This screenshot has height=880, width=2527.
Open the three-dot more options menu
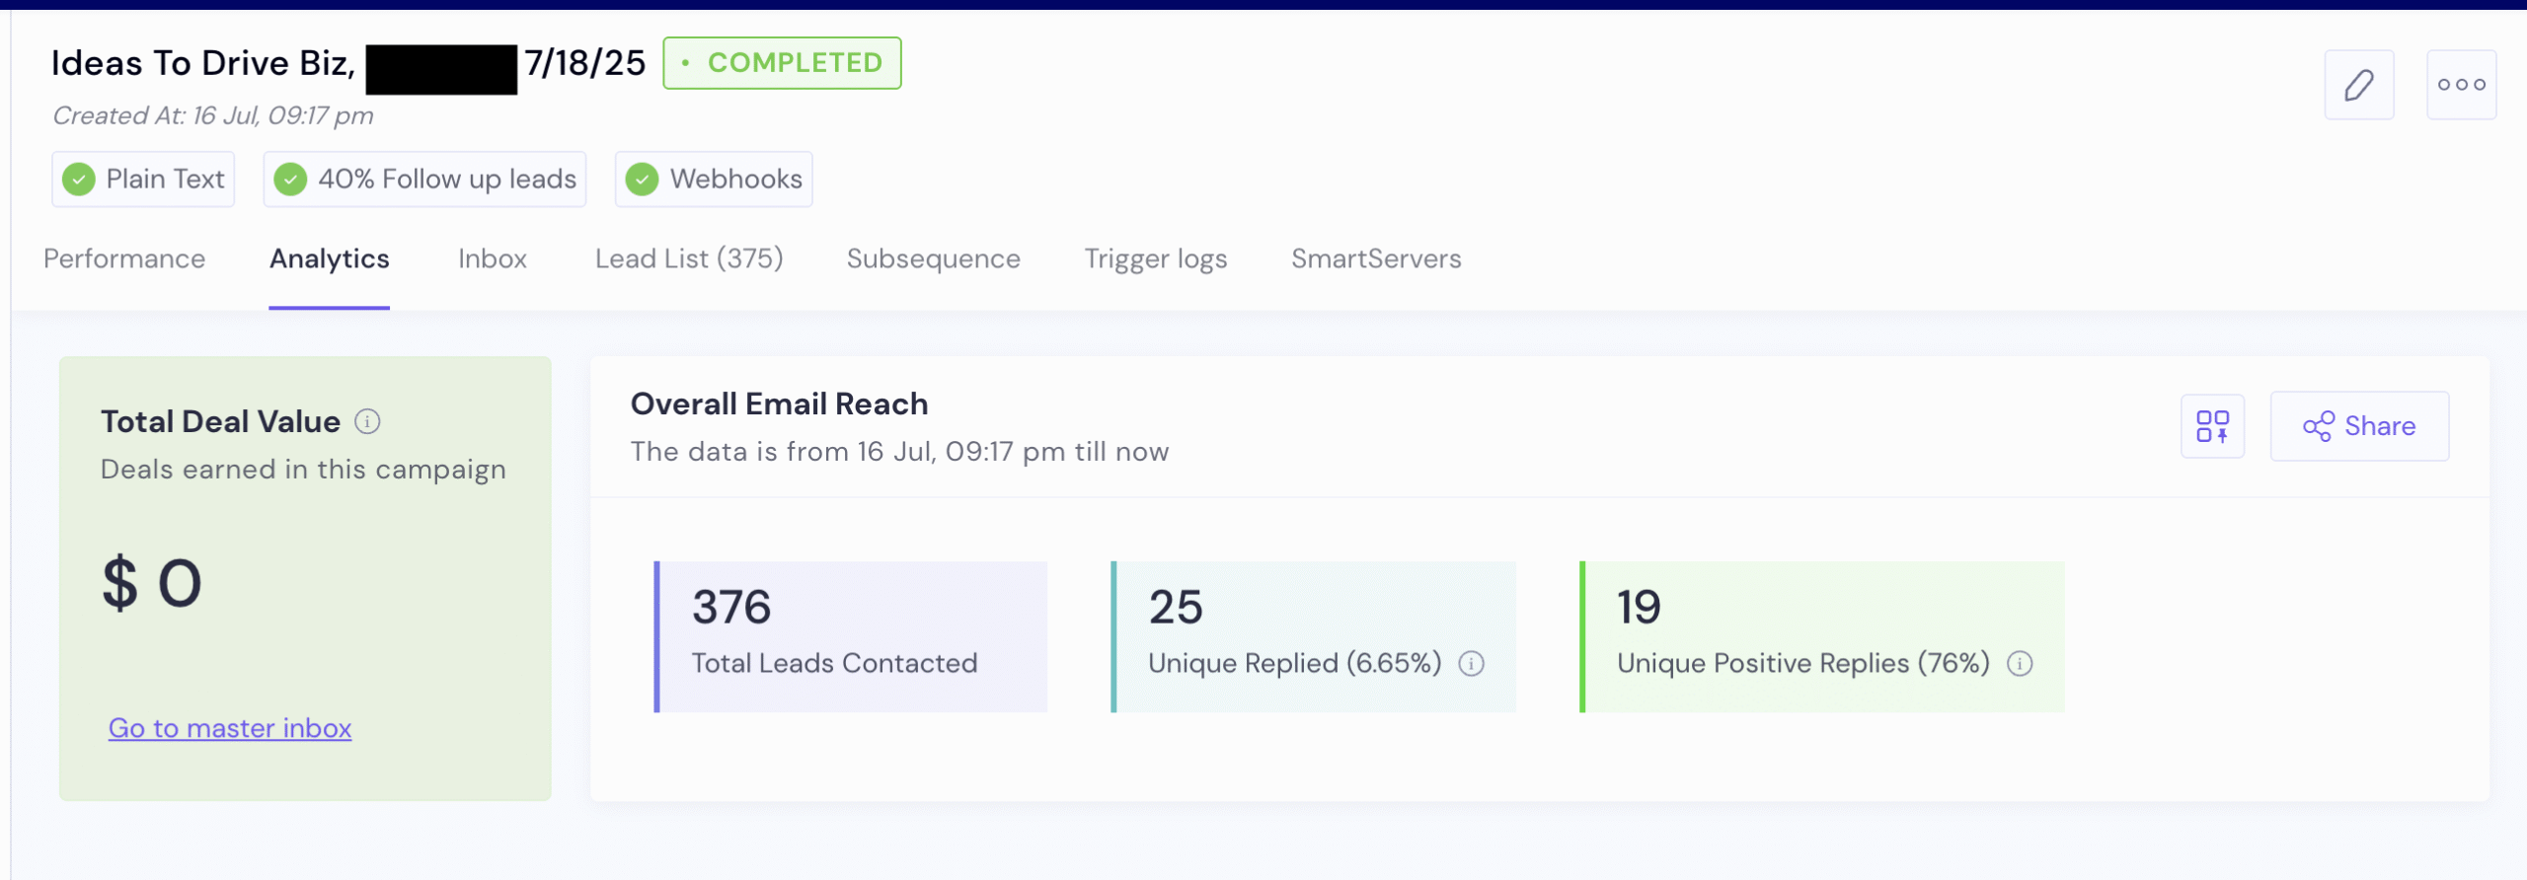[x=2461, y=85]
